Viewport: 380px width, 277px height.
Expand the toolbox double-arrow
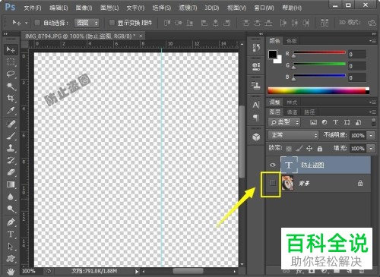coord(5,33)
